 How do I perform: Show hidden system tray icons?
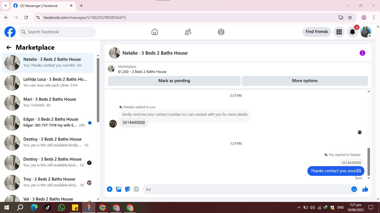pos(299,207)
